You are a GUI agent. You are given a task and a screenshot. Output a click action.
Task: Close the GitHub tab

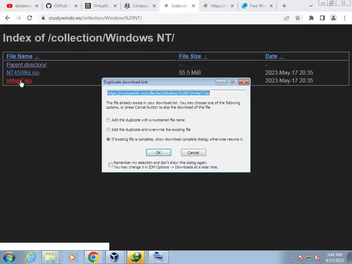[76, 6]
